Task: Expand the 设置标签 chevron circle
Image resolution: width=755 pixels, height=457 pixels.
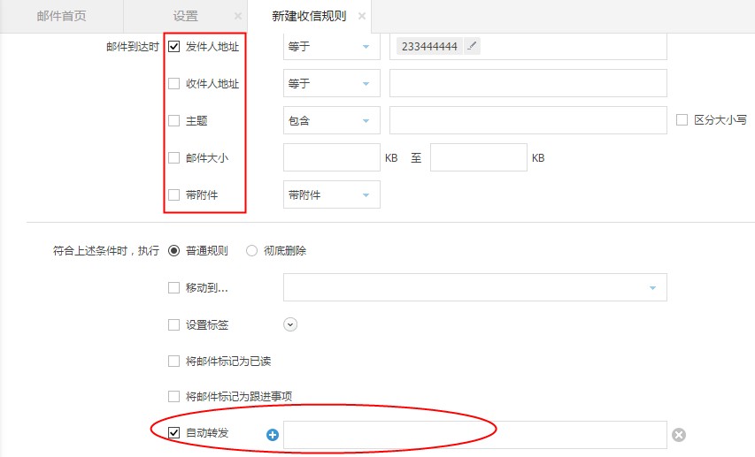Action: click(290, 324)
